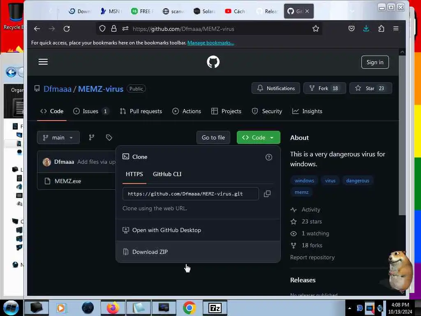
Task: Go back with the browser back arrow
Action: pos(37,29)
